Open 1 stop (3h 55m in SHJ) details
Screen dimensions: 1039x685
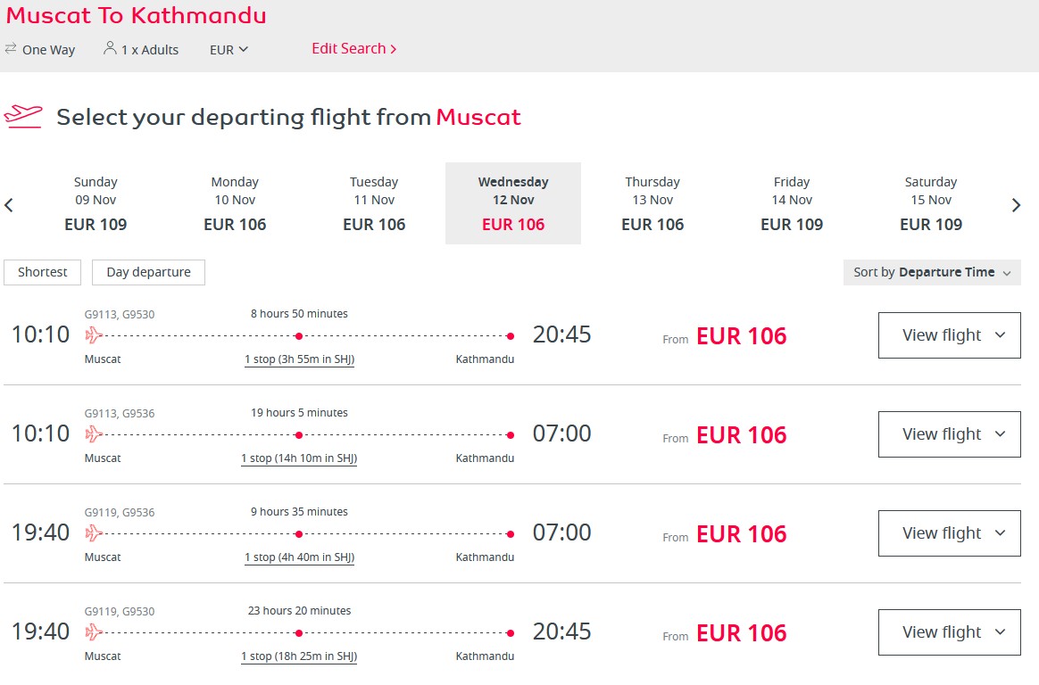(300, 359)
